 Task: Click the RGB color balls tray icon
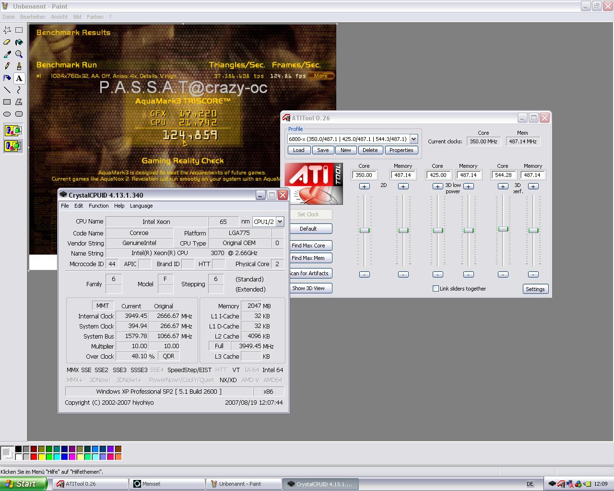578,484
